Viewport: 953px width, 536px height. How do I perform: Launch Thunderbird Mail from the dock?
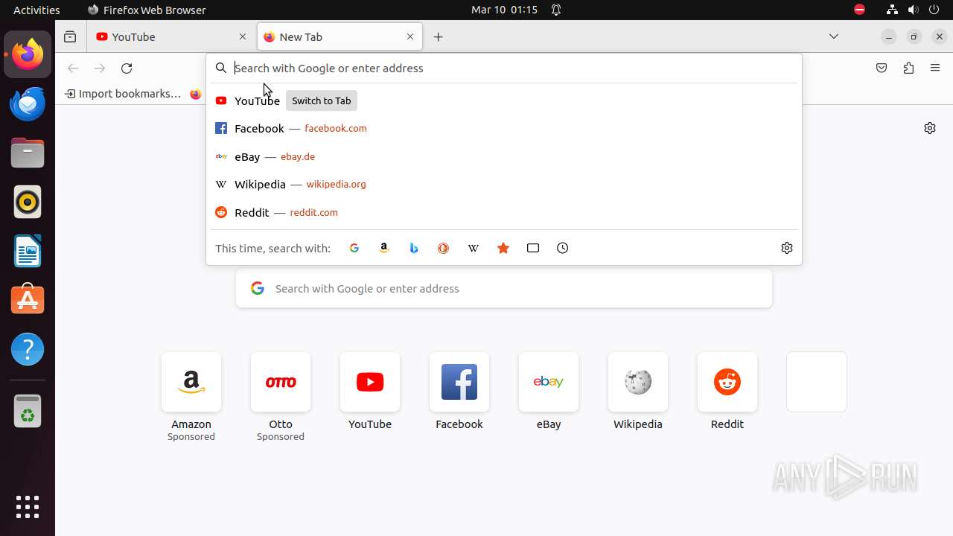pyautogui.click(x=28, y=103)
